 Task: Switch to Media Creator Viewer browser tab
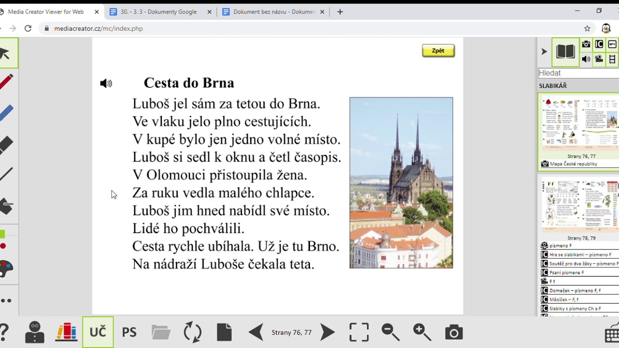pyautogui.click(x=46, y=12)
